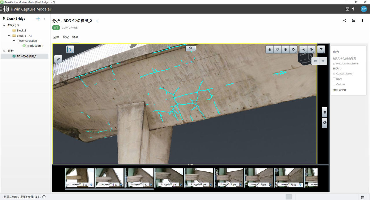This screenshot has height=200, width=370.
Task: Toggle the Cesium output checkbox
Action: pyautogui.click(x=334, y=84)
